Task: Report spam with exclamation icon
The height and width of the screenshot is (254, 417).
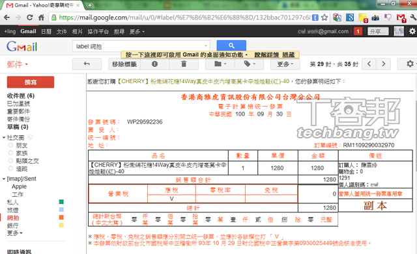Action: point(155,64)
